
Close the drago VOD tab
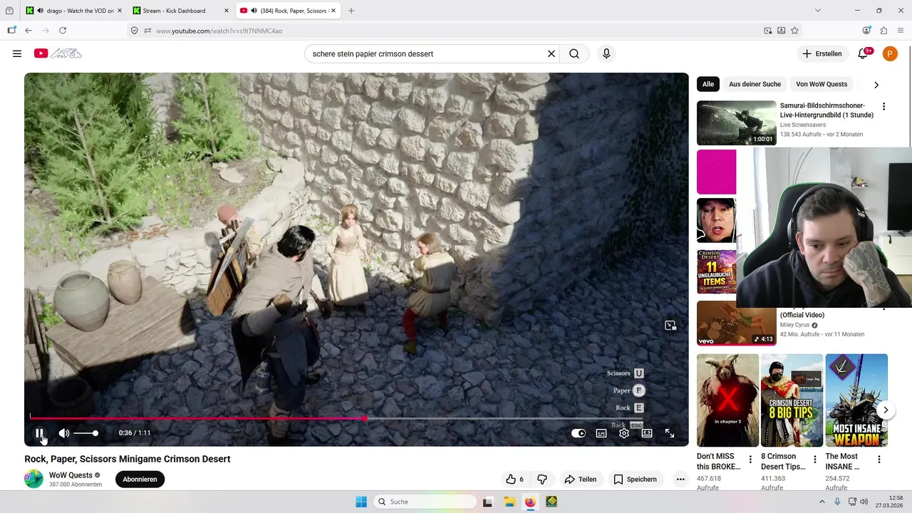coord(119,11)
